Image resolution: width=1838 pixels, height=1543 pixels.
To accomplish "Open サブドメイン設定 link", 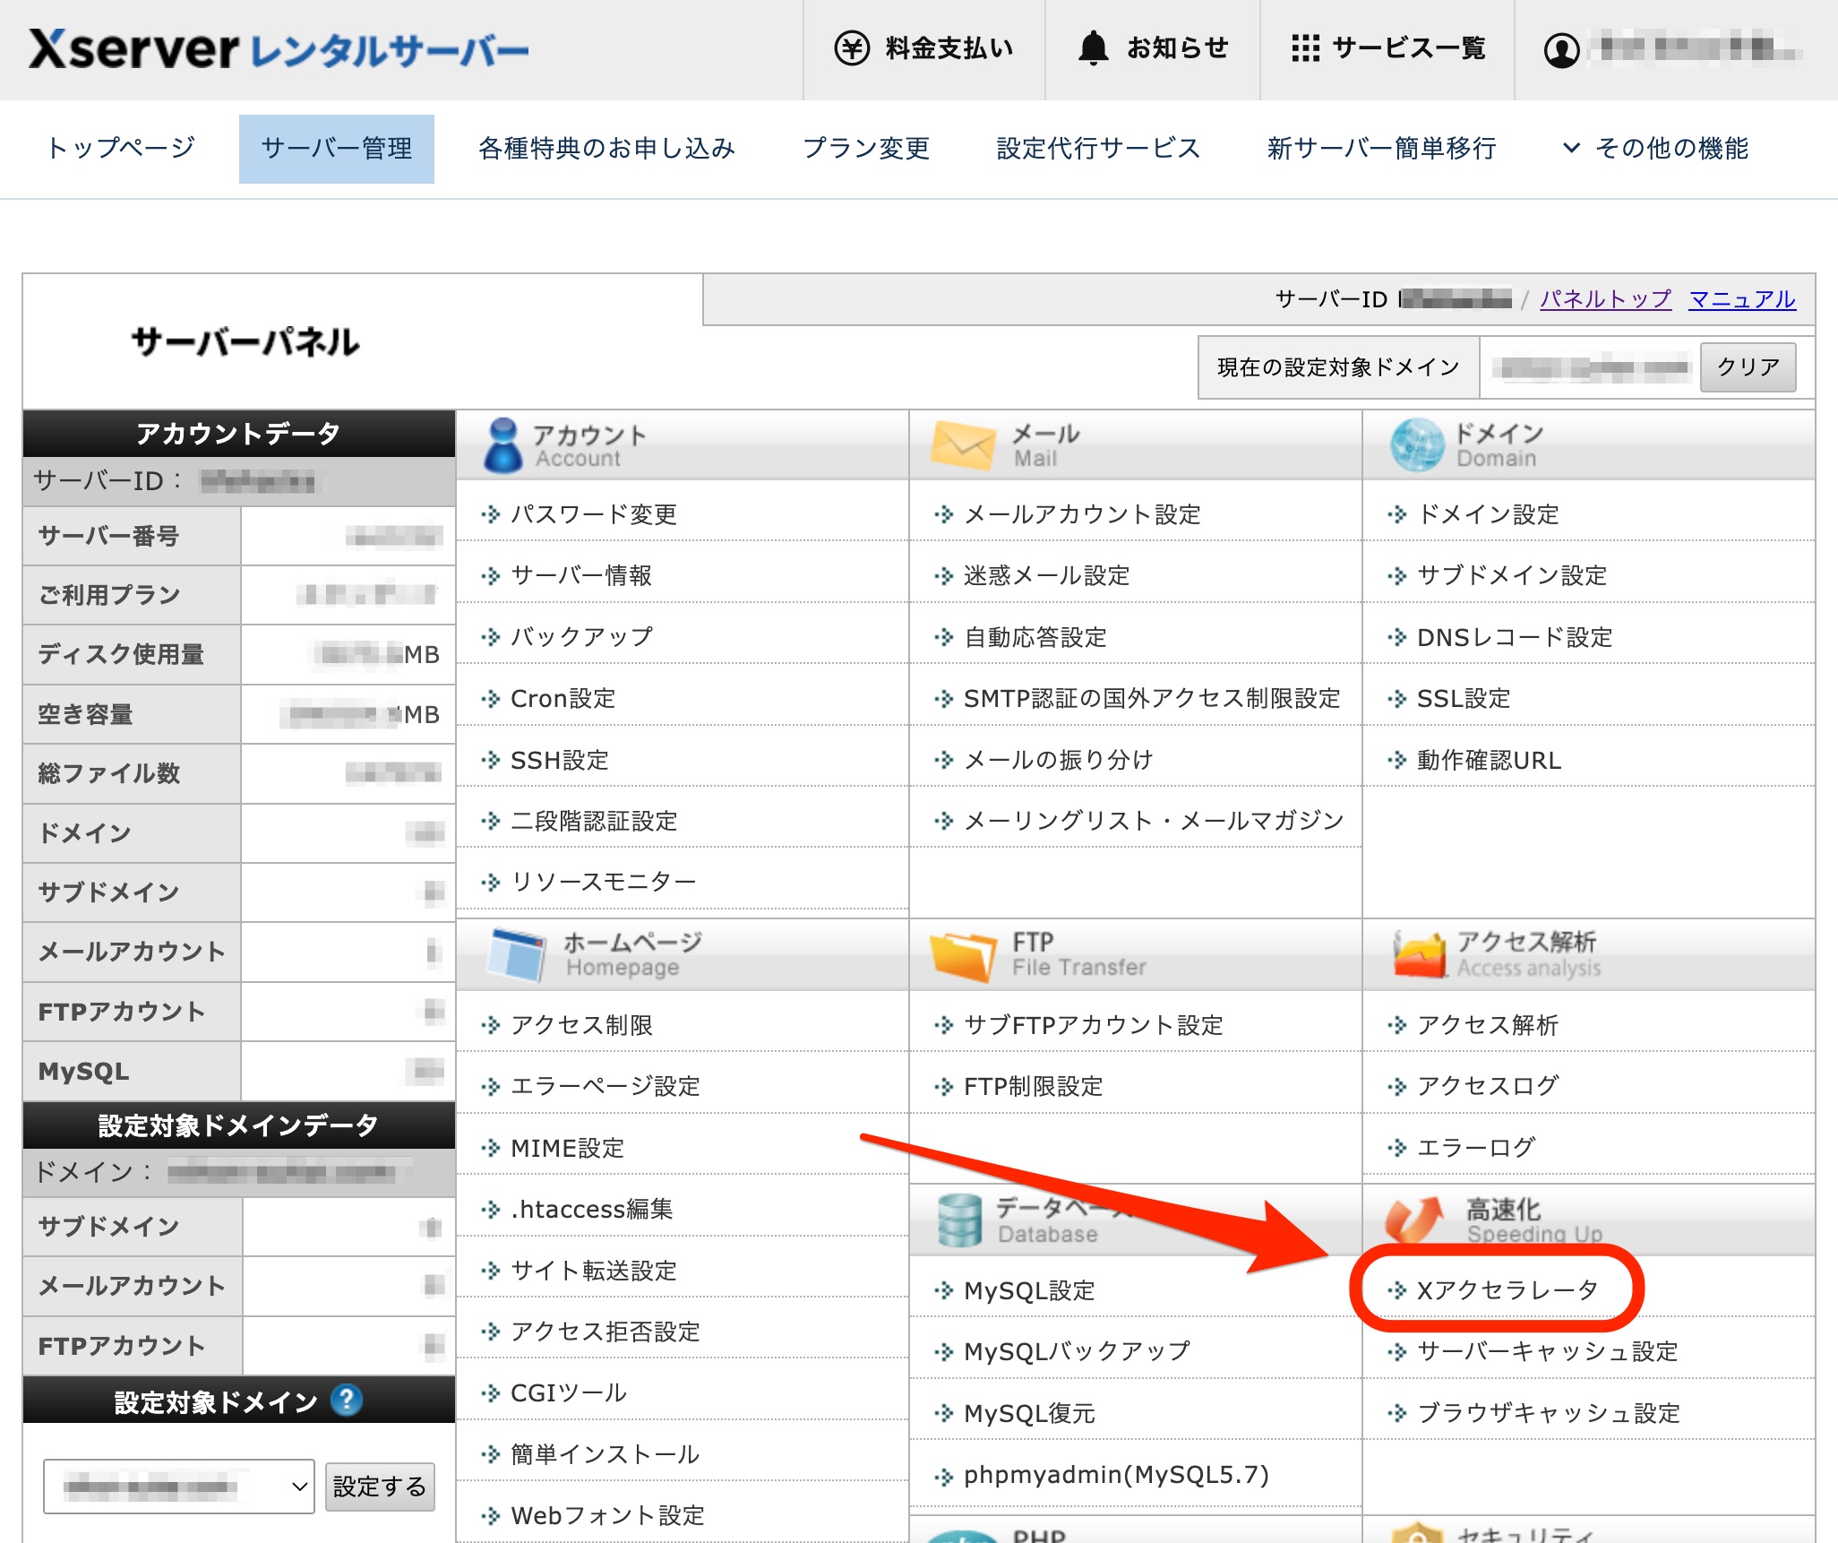I will [1512, 576].
